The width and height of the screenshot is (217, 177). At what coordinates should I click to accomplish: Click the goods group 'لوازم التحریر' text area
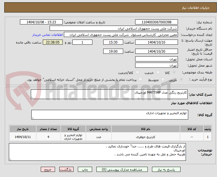[110, 115]
